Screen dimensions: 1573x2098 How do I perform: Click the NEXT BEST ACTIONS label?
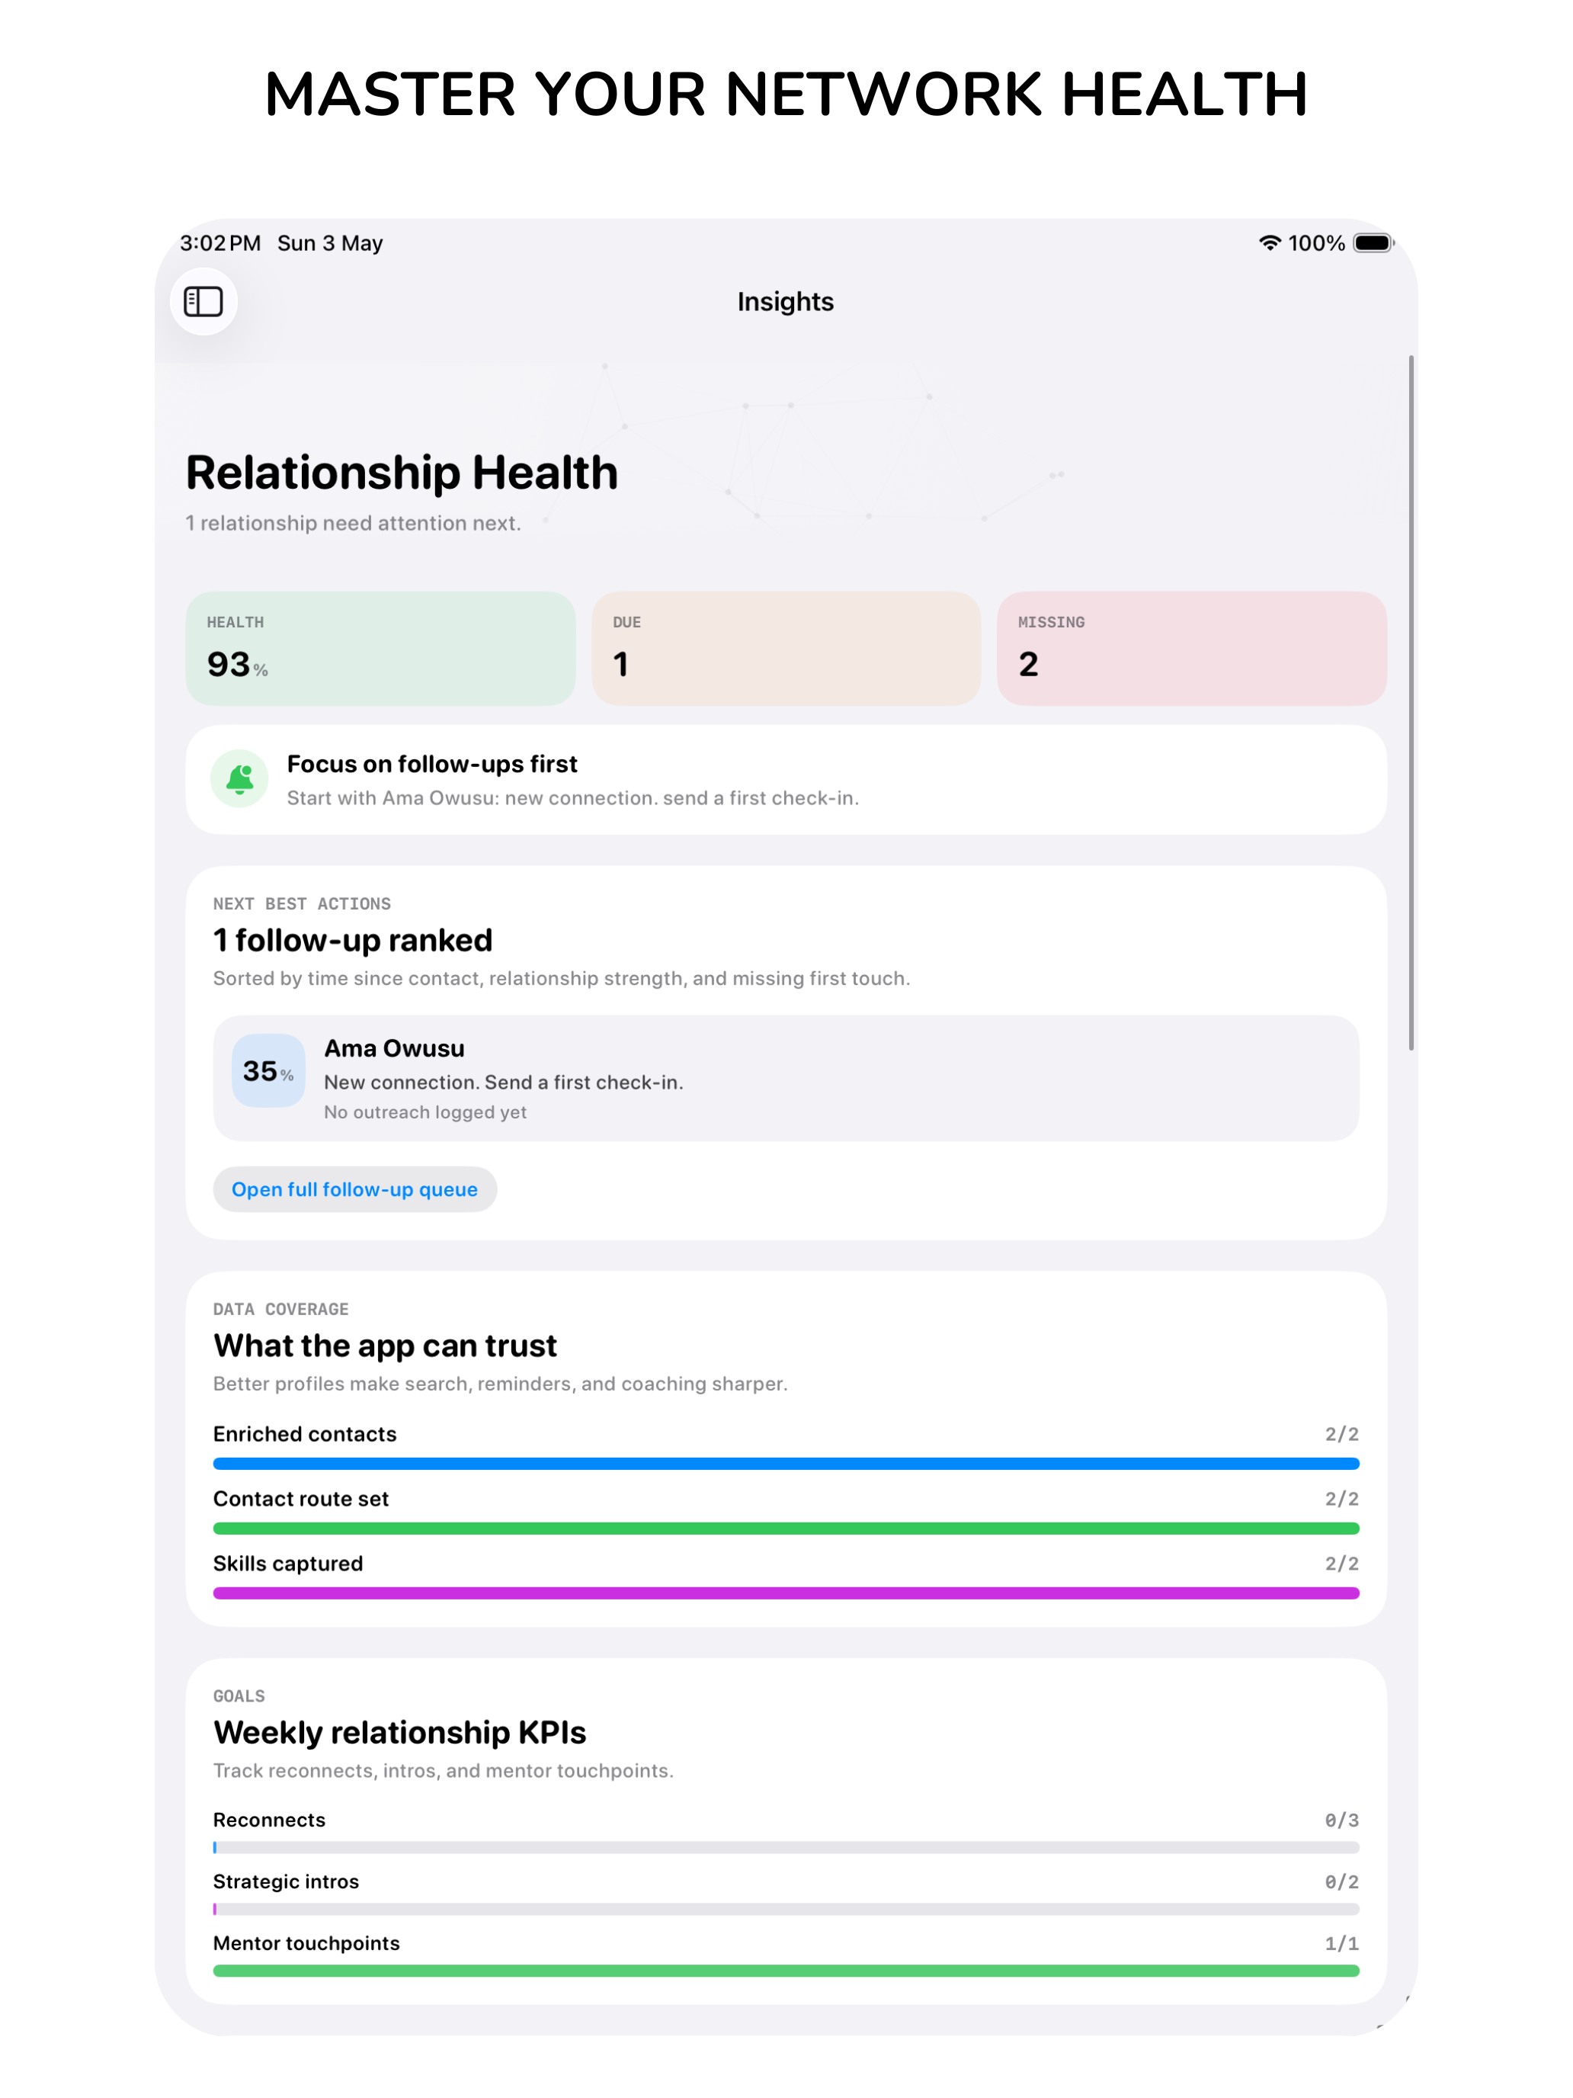pyautogui.click(x=302, y=904)
